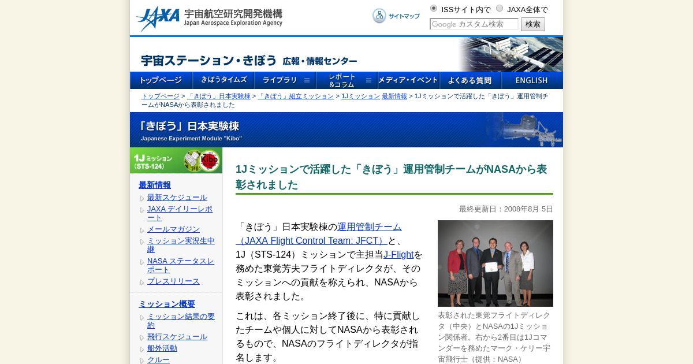Screen dimensions: 693x364
Task: Click the 検索 search button
Action: [x=533, y=24]
